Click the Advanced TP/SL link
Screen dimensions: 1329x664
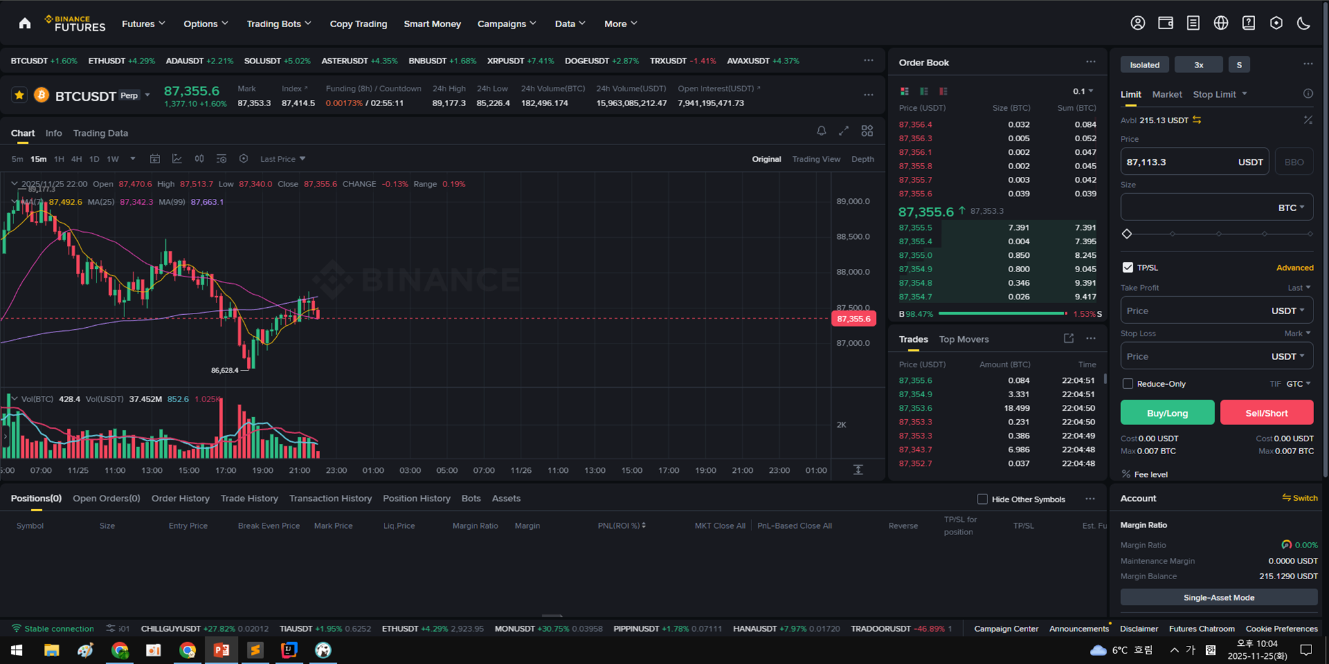click(1295, 268)
